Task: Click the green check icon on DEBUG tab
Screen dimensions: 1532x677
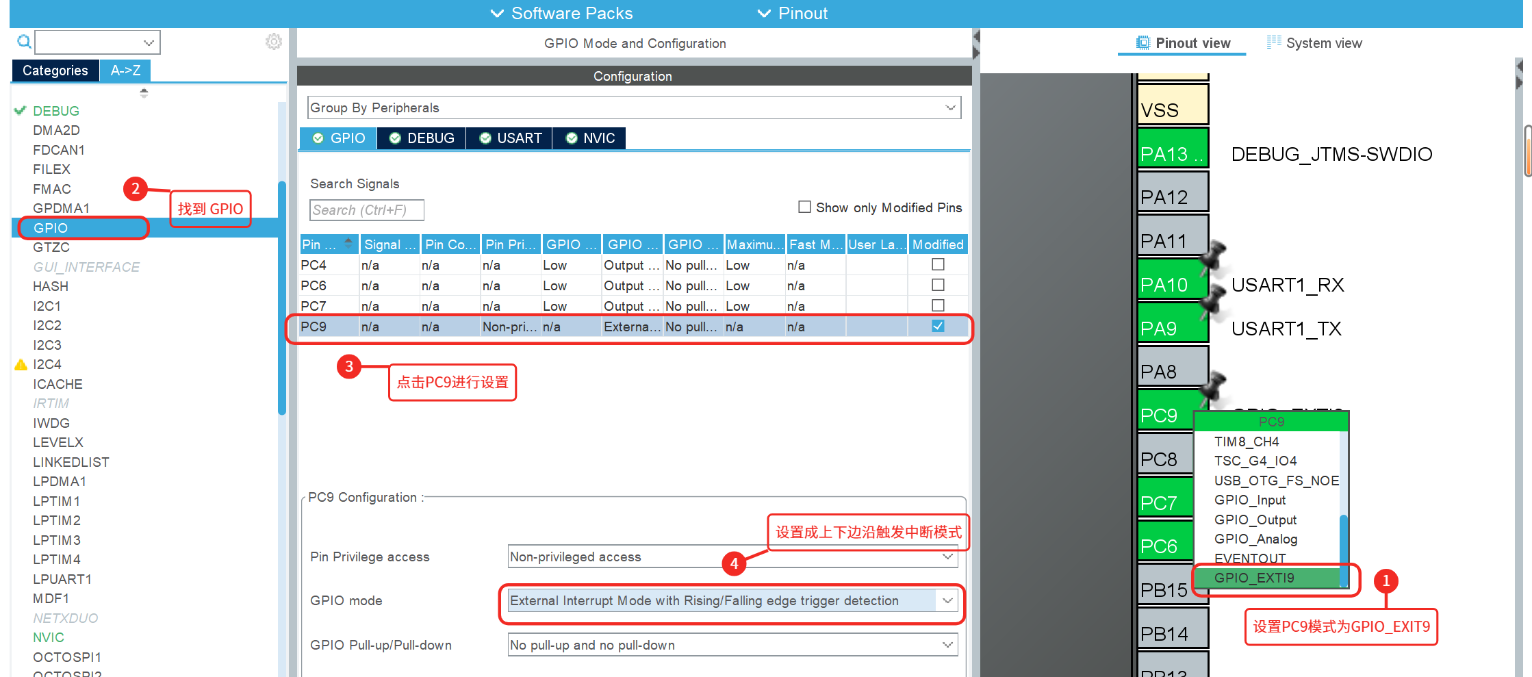Action: click(x=395, y=138)
